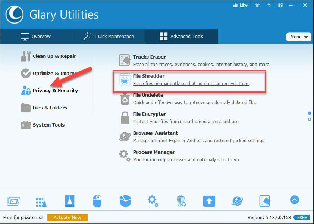Select the Advanced Tools tab
This screenshot has width=314, height=224.
(182, 37)
